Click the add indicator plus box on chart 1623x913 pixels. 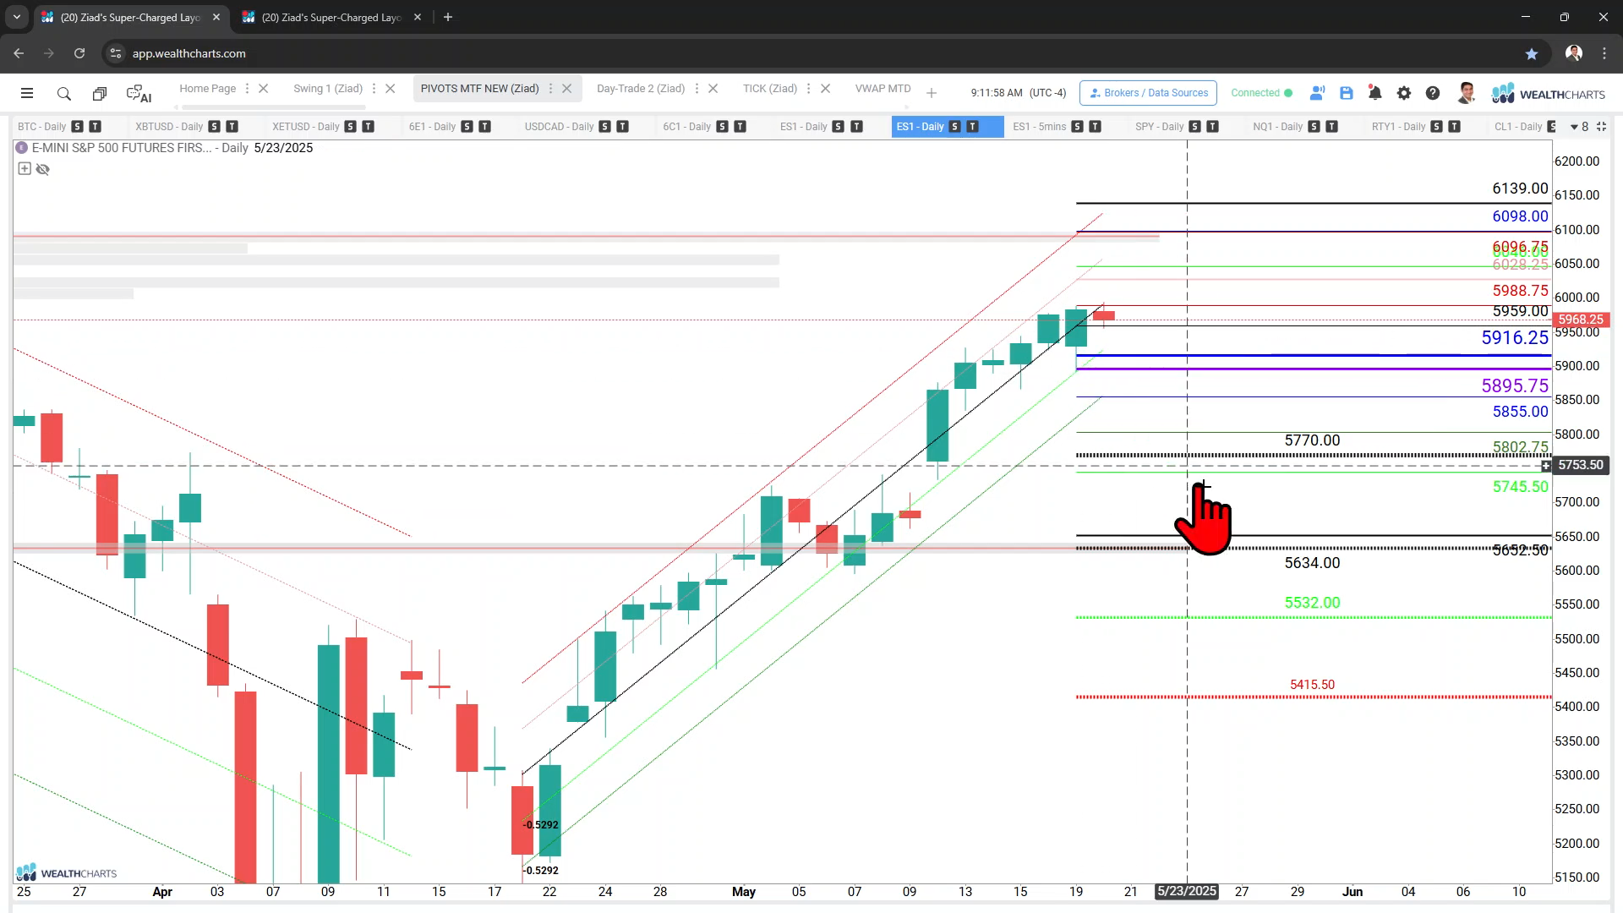pyautogui.click(x=25, y=168)
